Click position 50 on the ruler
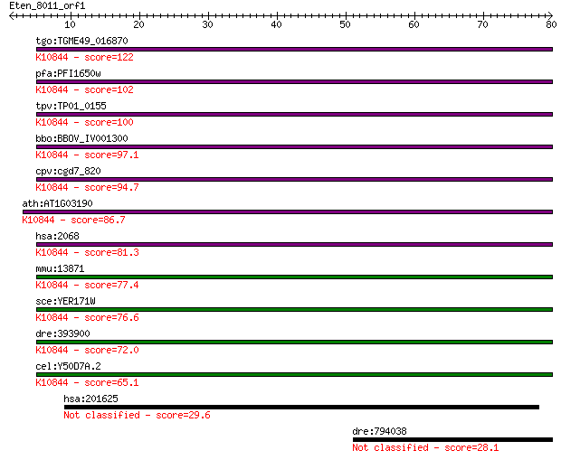 tap(345, 24)
